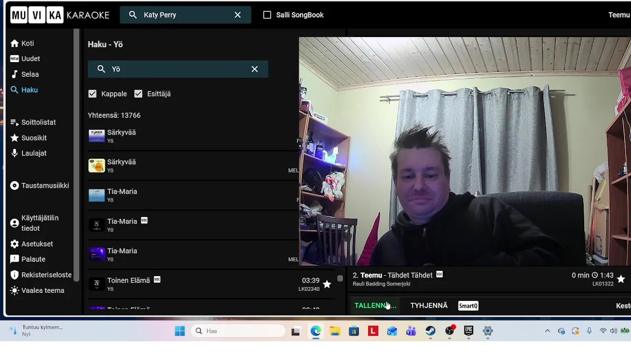This screenshot has width=631, height=355.
Task: Click the top Katy Perry search field
Action: (x=185, y=15)
